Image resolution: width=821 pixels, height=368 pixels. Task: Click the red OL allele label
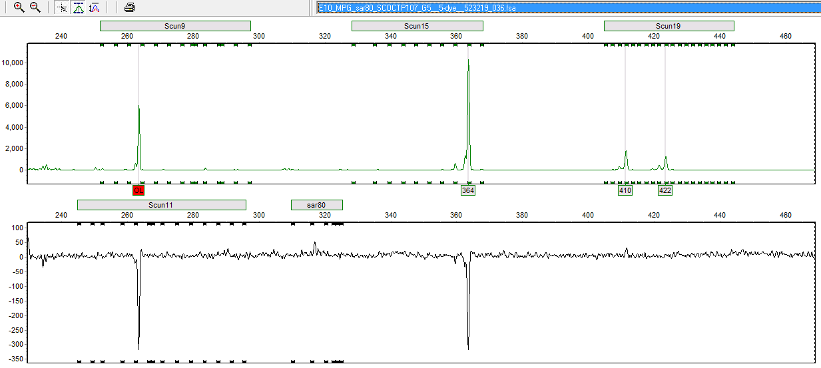138,191
